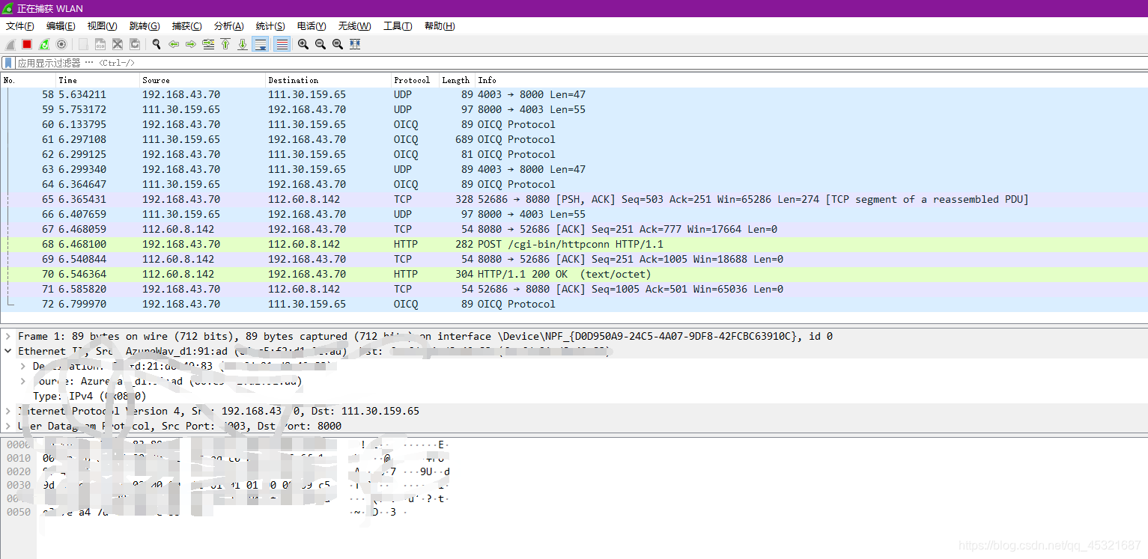Sort by Info column header

pyautogui.click(x=811, y=80)
